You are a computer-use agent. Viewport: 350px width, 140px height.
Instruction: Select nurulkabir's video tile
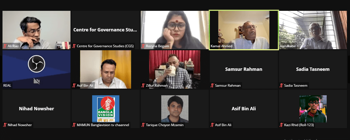[x=313, y=30]
